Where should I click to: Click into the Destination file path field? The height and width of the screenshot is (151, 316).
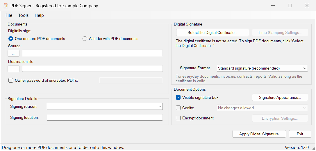tap(92, 69)
